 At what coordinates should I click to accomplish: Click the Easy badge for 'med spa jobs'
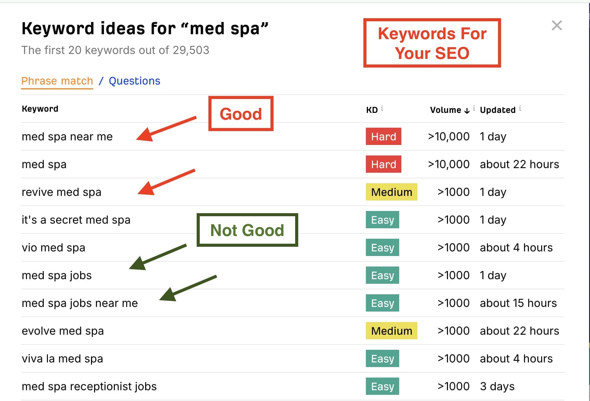tap(383, 275)
